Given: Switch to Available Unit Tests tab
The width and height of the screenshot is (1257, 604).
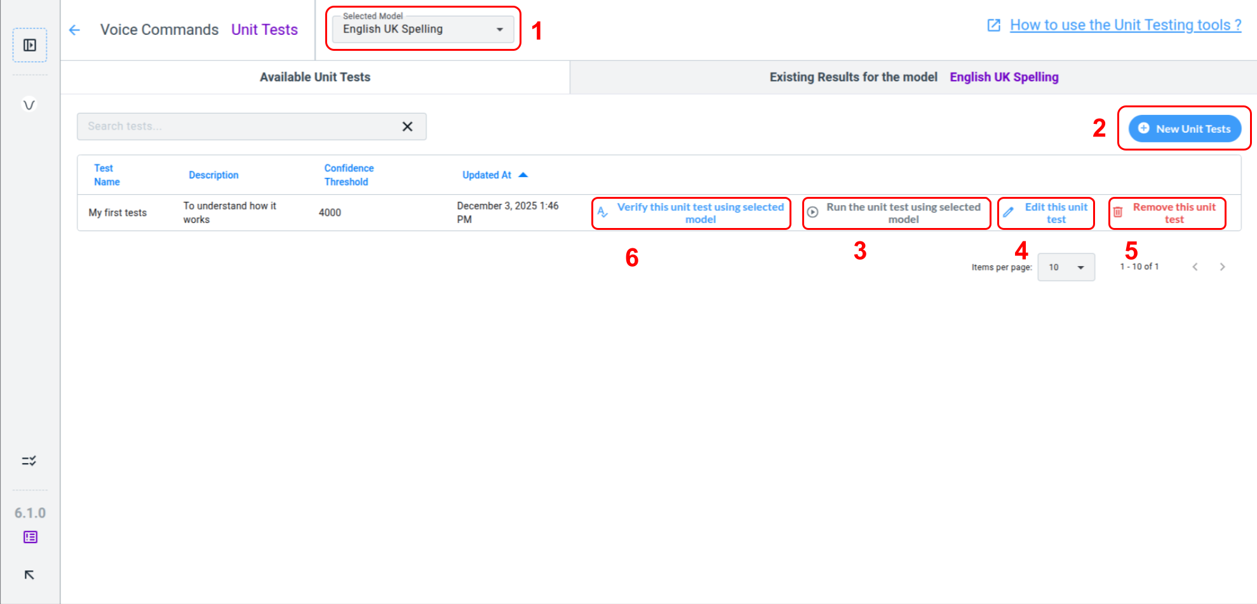Looking at the screenshot, I should [x=315, y=77].
